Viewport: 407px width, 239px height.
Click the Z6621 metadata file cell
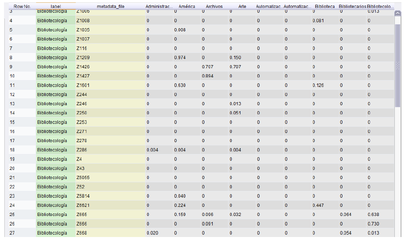(x=83, y=205)
